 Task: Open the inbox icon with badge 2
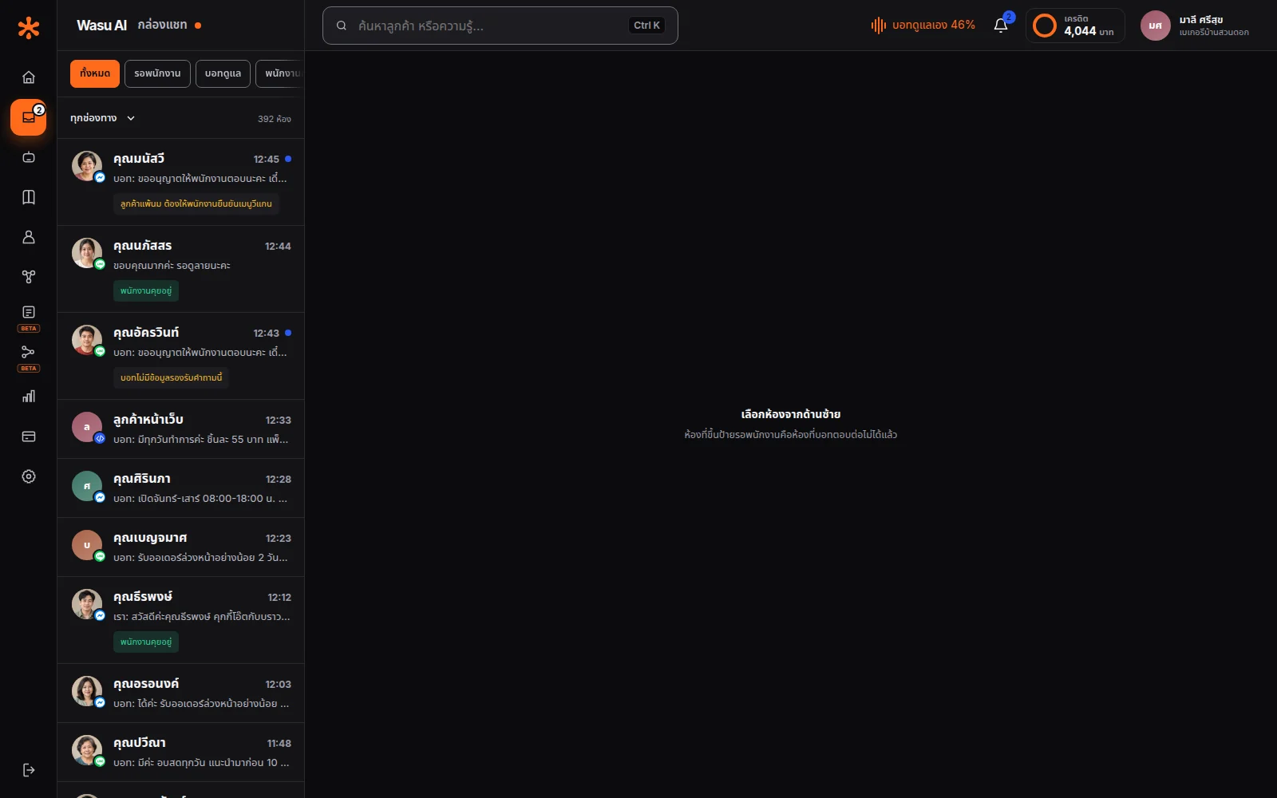(x=29, y=117)
